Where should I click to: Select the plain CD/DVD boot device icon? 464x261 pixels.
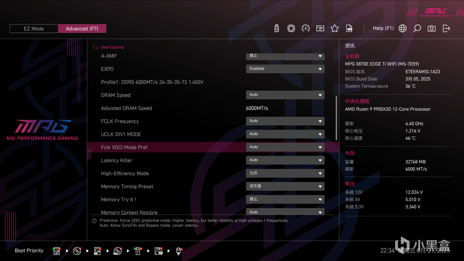pos(77,251)
